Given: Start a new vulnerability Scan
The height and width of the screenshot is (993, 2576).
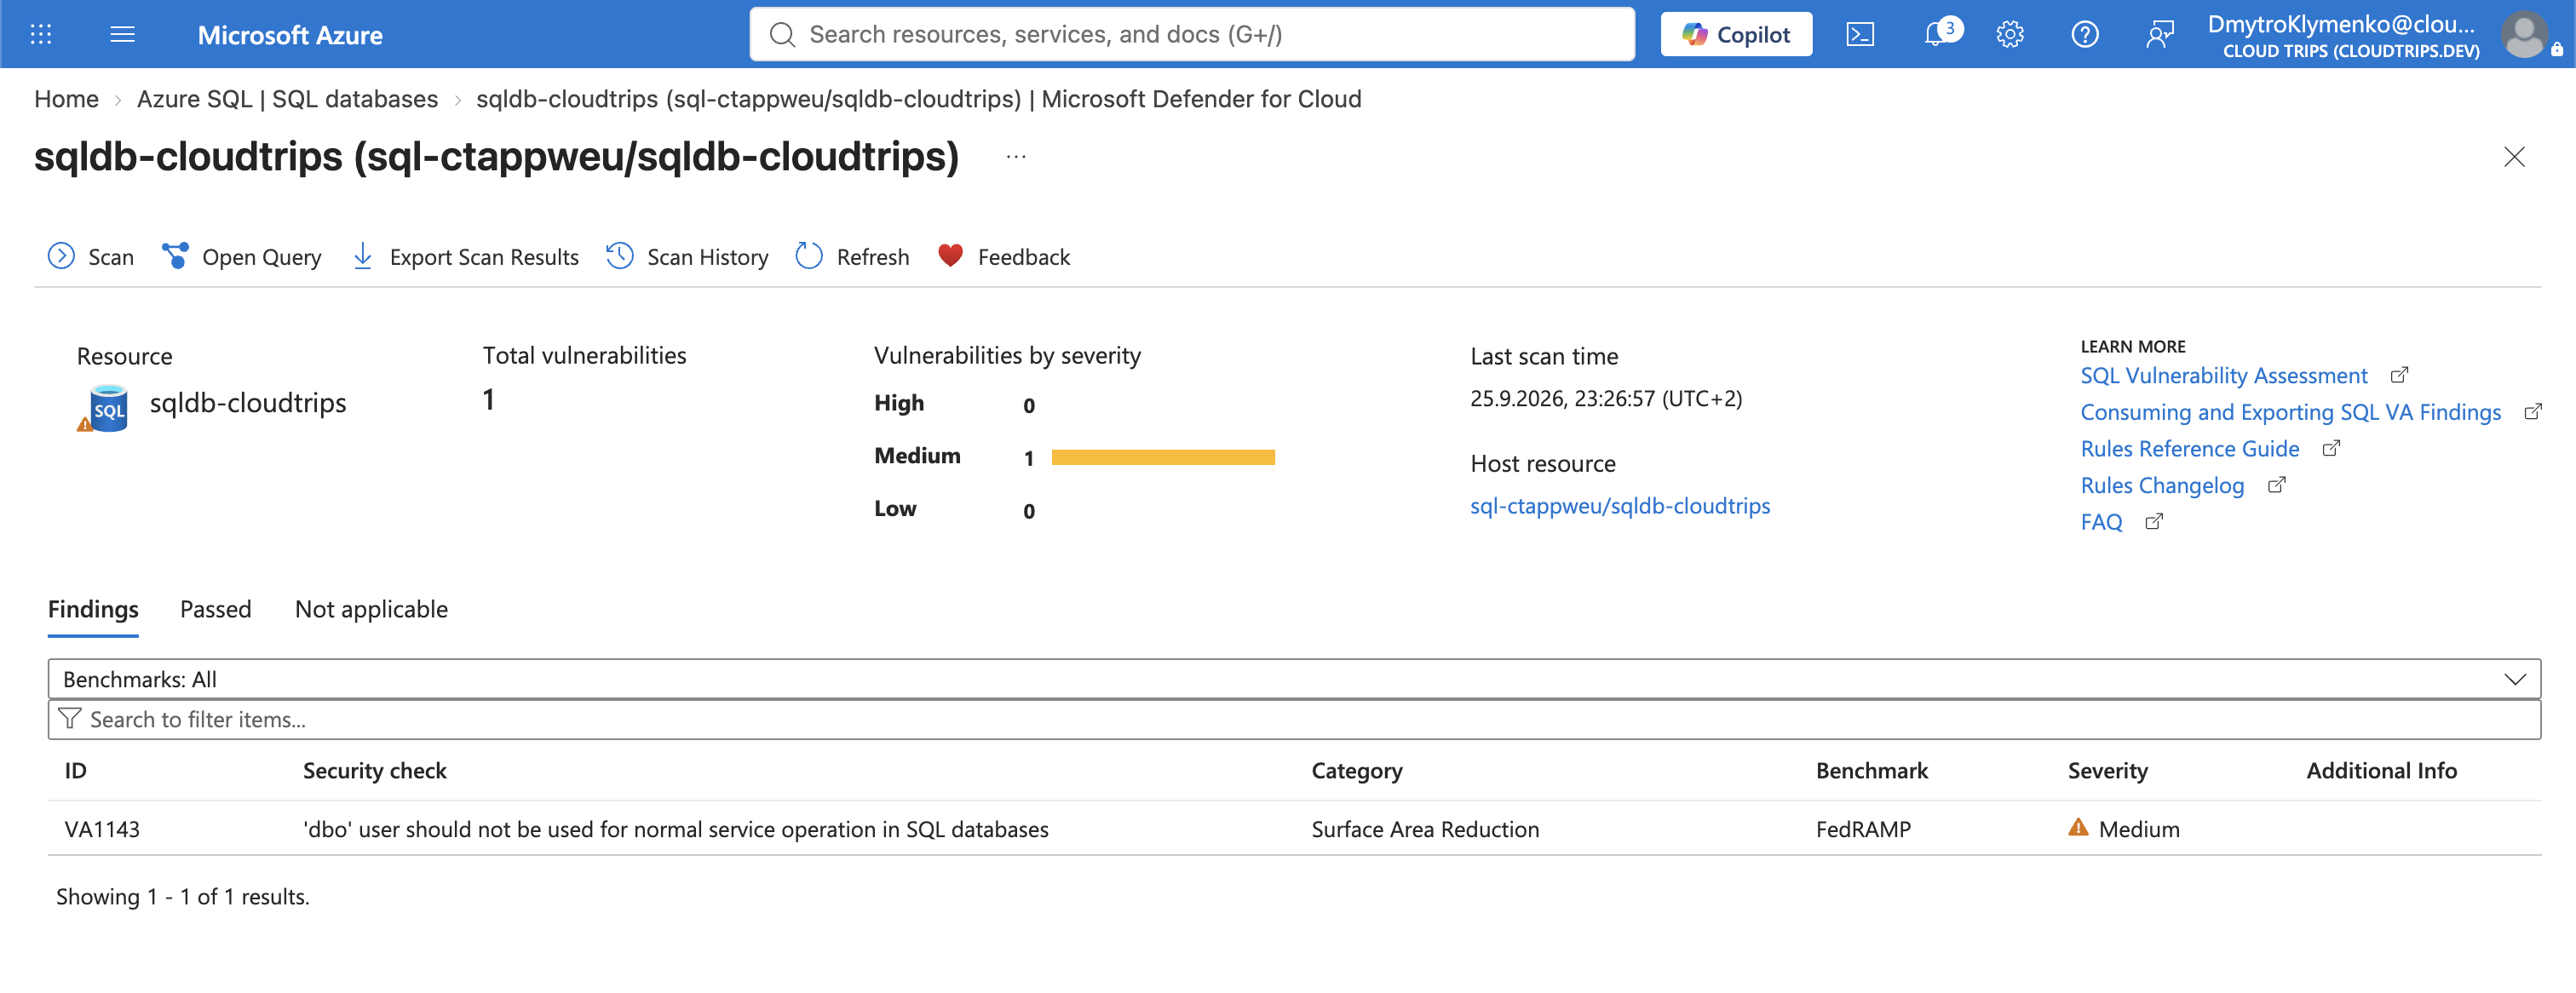Looking at the screenshot, I should pos(90,257).
